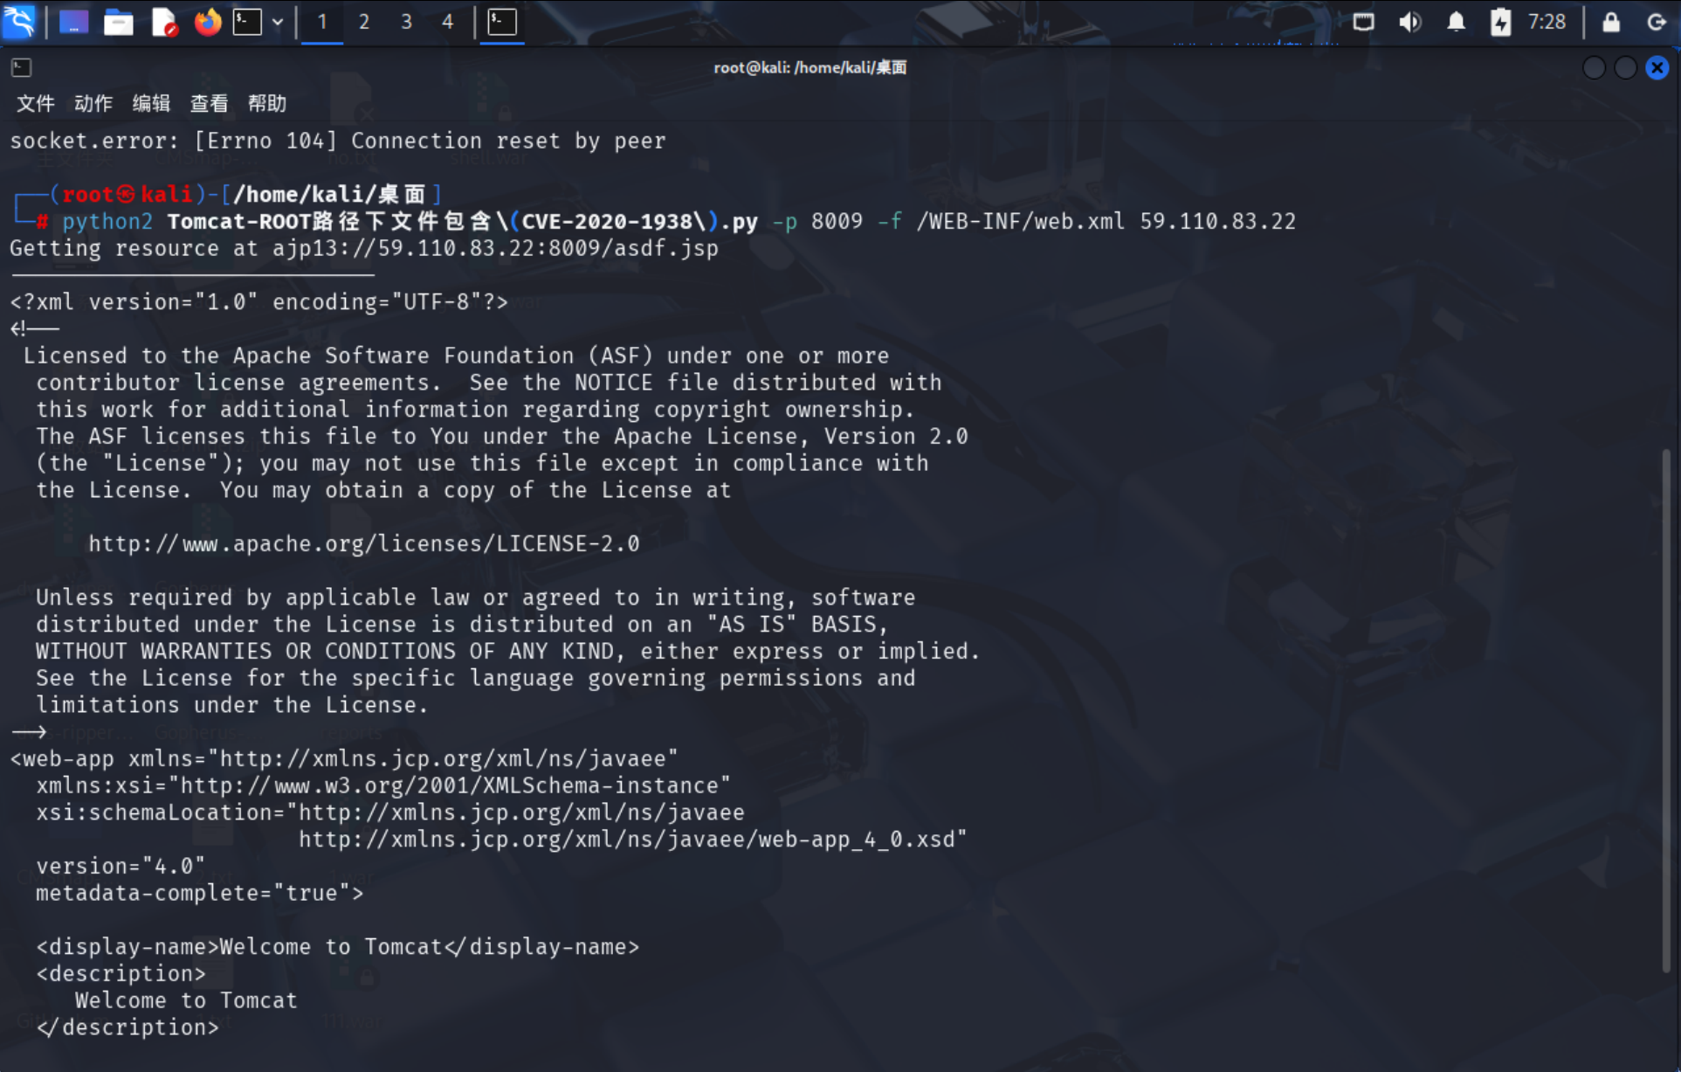Image resolution: width=1681 pixels, height=1072 pixels.
Task: Open the 编辑 menu
Action: click(x=151, y=103)
